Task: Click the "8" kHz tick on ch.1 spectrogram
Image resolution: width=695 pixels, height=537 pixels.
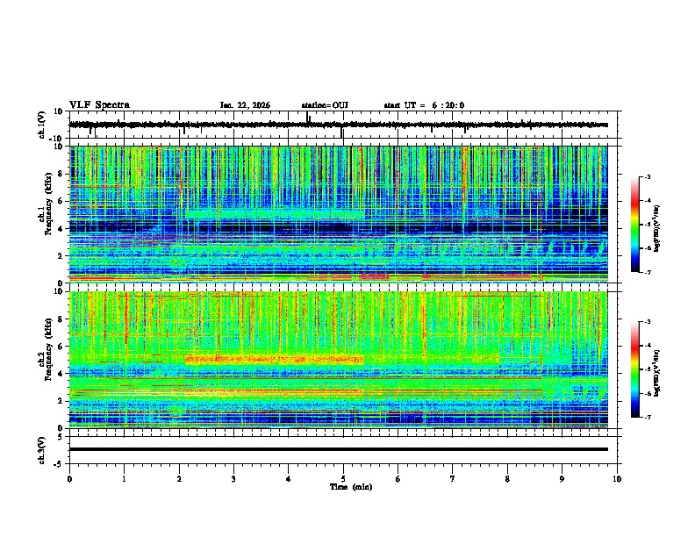Action: [61, 174]
